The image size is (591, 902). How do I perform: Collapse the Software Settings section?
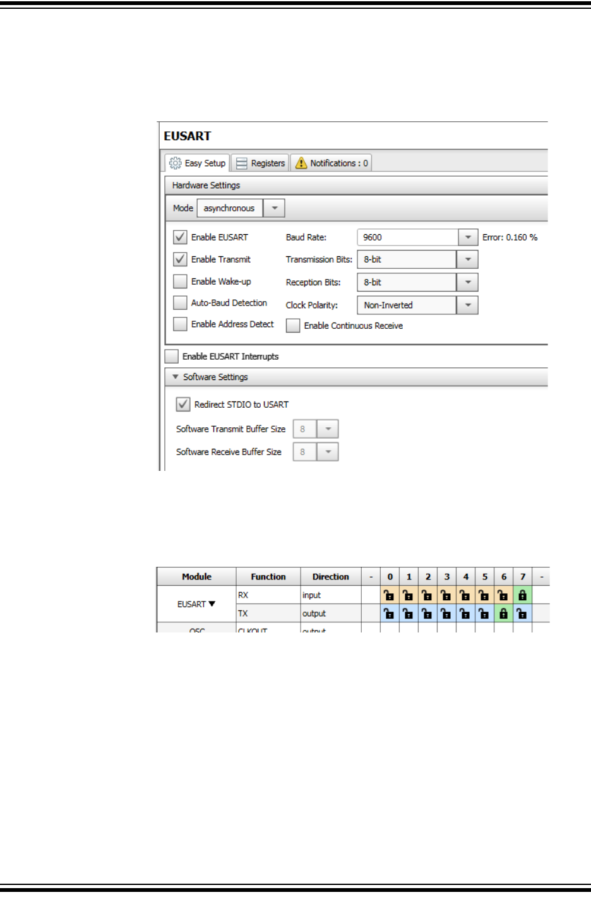[x=176, y=377]
